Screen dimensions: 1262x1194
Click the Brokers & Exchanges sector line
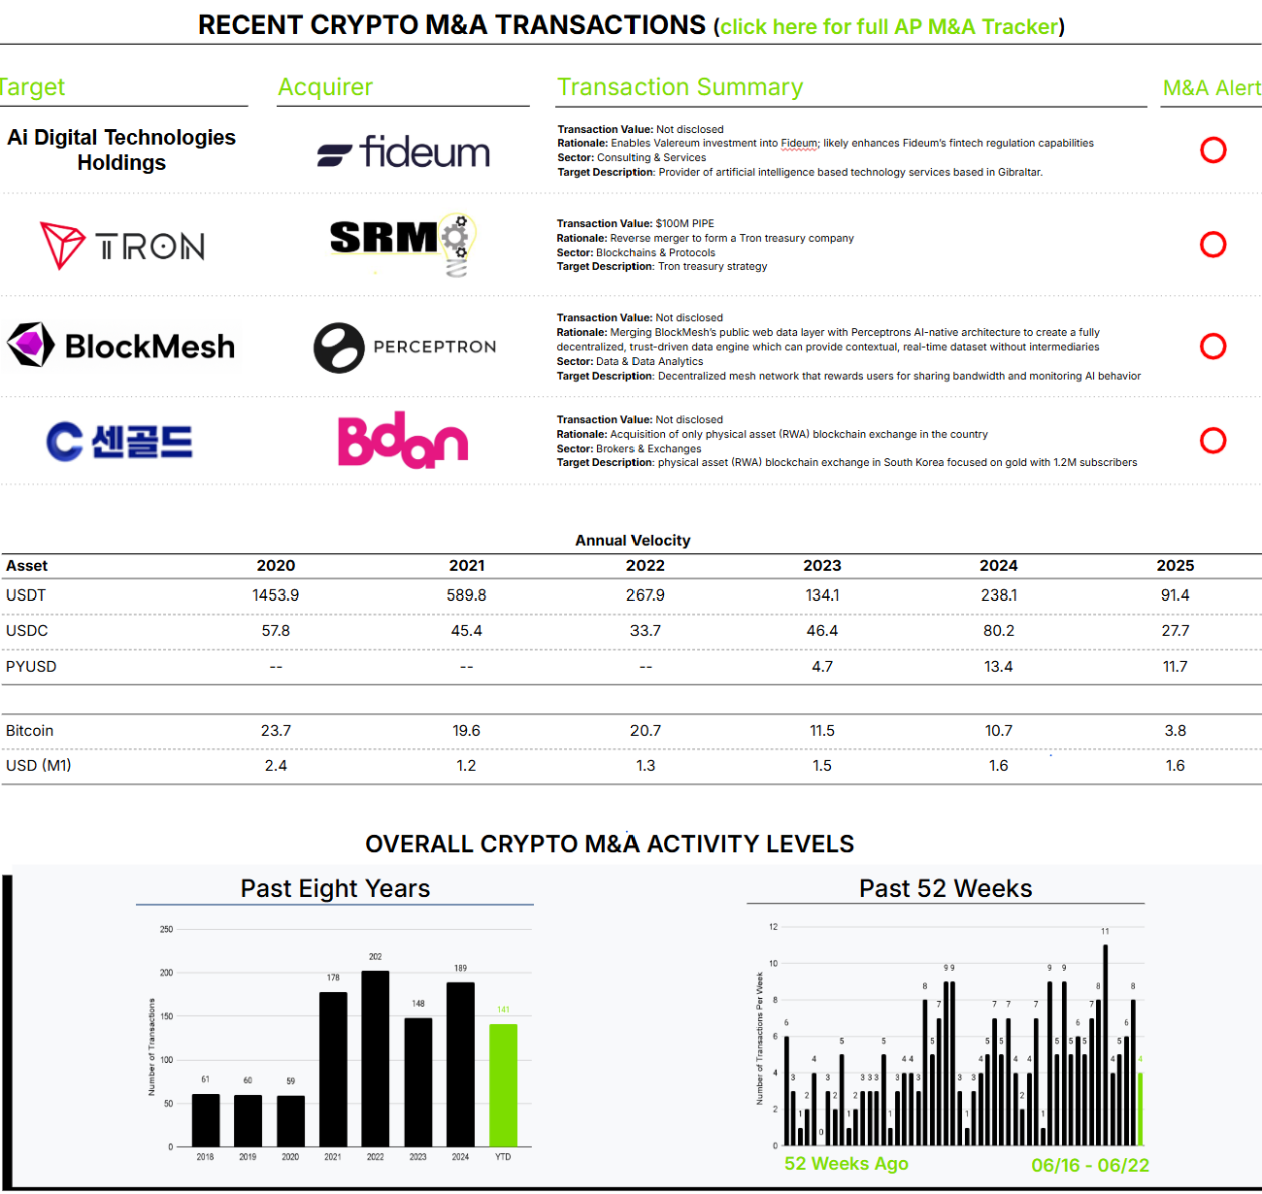point(629,448)
